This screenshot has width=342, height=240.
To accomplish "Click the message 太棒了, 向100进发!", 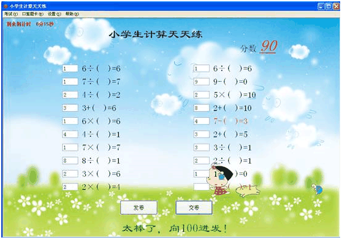I will coord(175,228).
